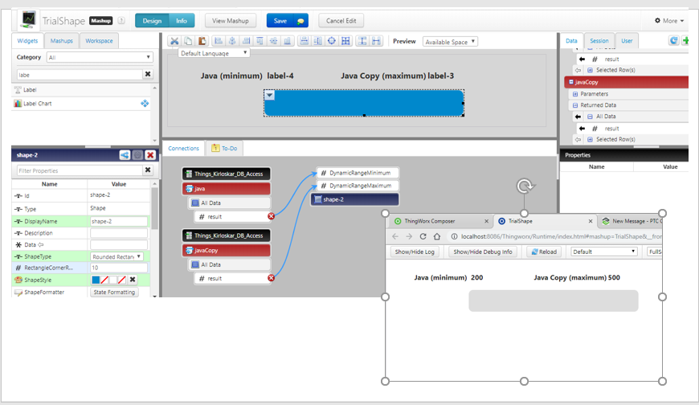699x405 pixels.
Task: Select the DynamicRangeMinimum binding node
Action: click(358, 173)
